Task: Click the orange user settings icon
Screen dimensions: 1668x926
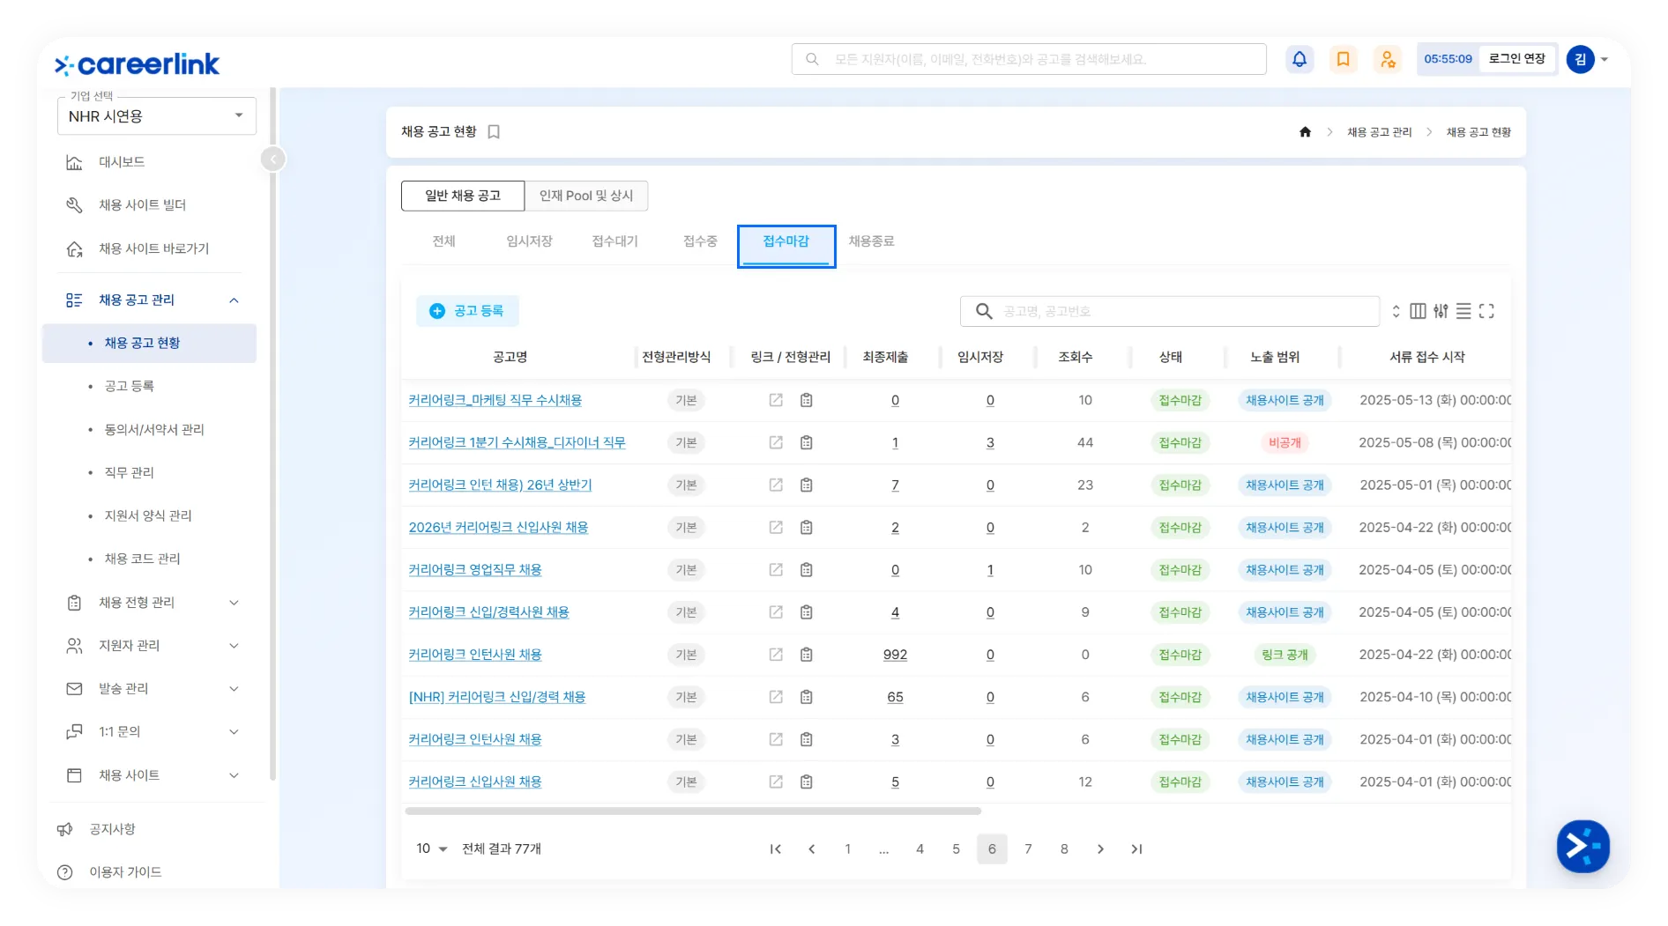Action: click(x=1387, y=59)
